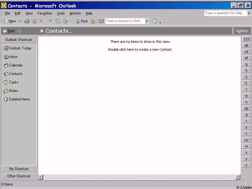Jump to contacts under 'uv'
The height and width of the screenshot is (189, 252).
tap(246, 140)
